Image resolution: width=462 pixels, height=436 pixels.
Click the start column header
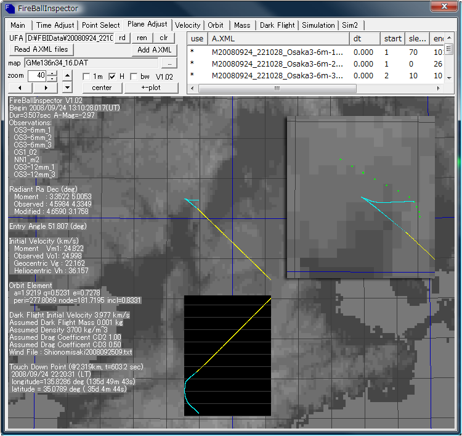pos(392,39)
